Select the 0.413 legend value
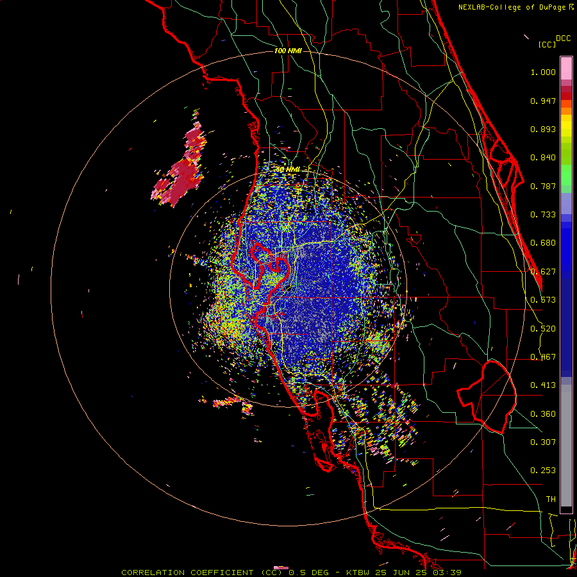 tap(543, 385)
